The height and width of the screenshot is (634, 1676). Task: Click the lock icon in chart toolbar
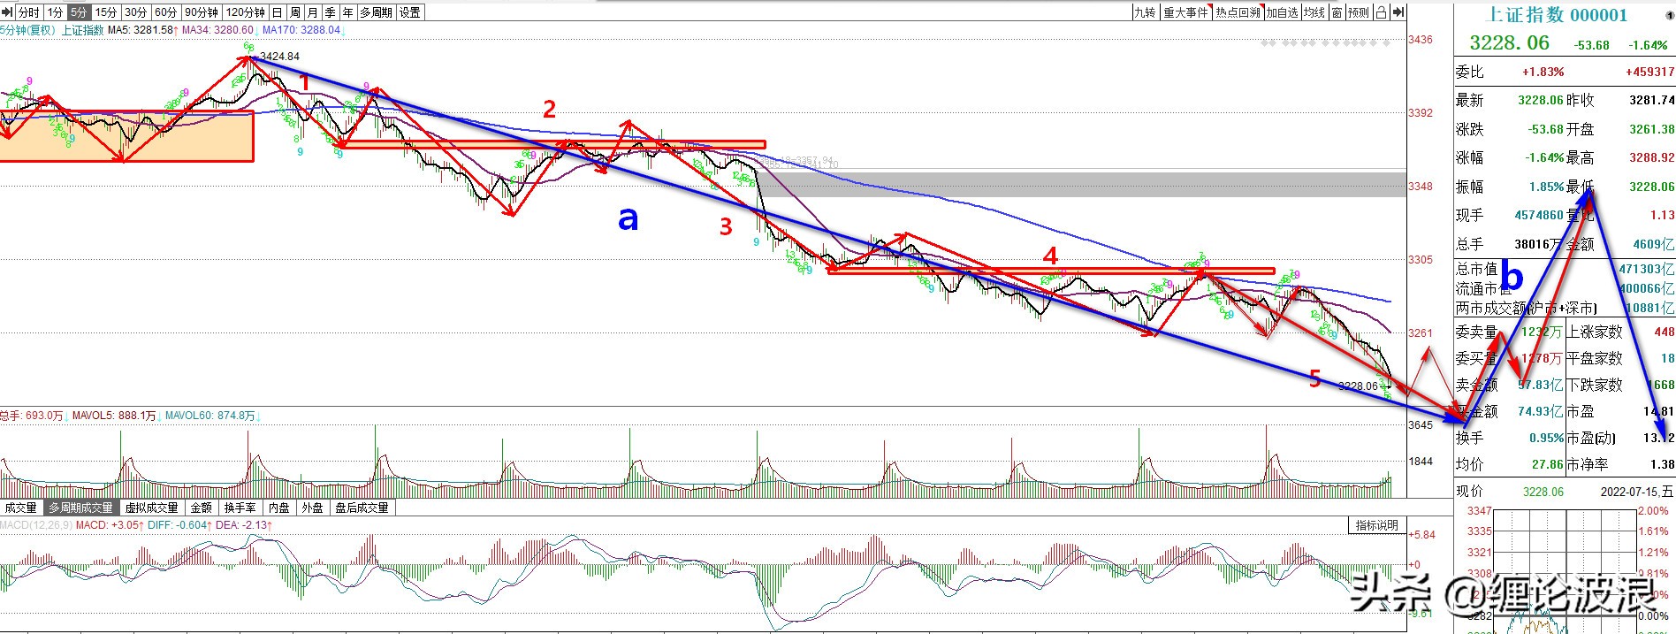1381,12
